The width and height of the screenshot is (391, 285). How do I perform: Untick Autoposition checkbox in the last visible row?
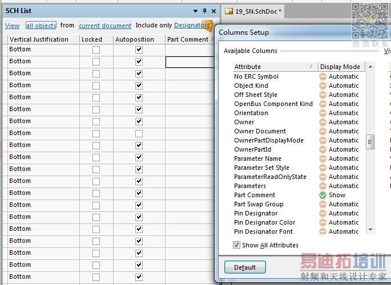click(139, 277)
